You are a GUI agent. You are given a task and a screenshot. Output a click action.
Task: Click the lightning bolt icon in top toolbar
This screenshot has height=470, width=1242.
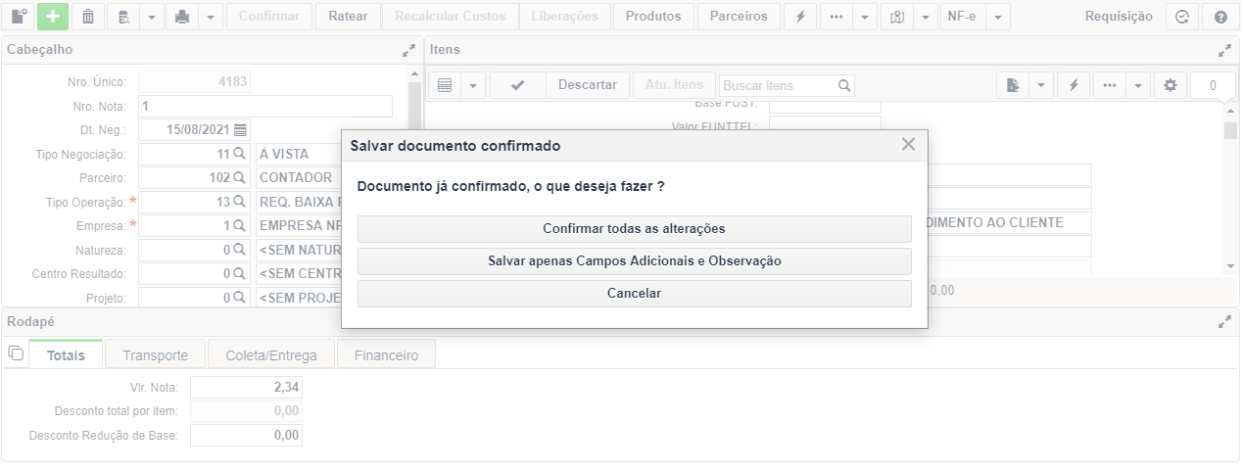801,17
